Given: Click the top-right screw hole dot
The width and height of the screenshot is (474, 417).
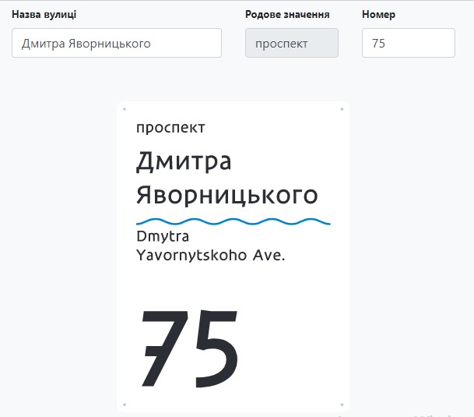Looking at the screenshot, I should (342, 109).
